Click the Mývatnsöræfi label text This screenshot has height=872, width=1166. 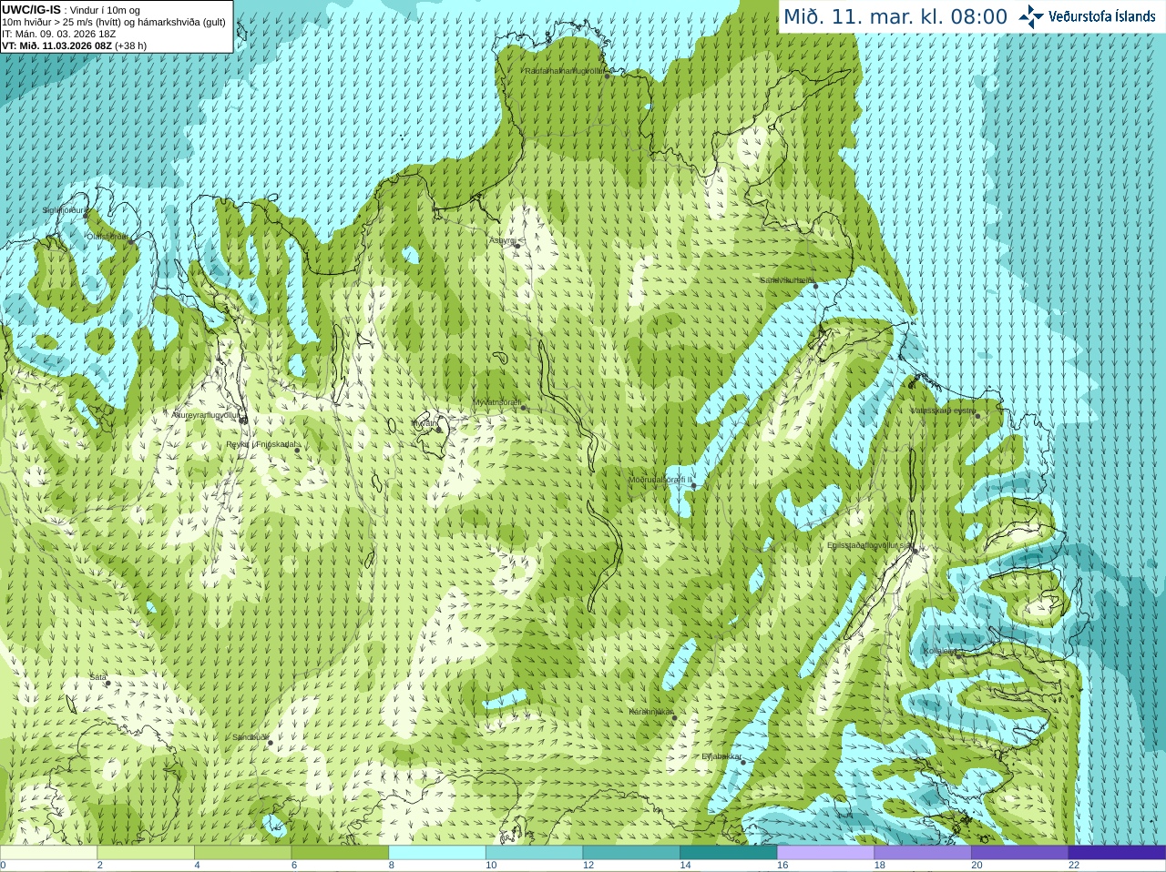tap(497, 402)
